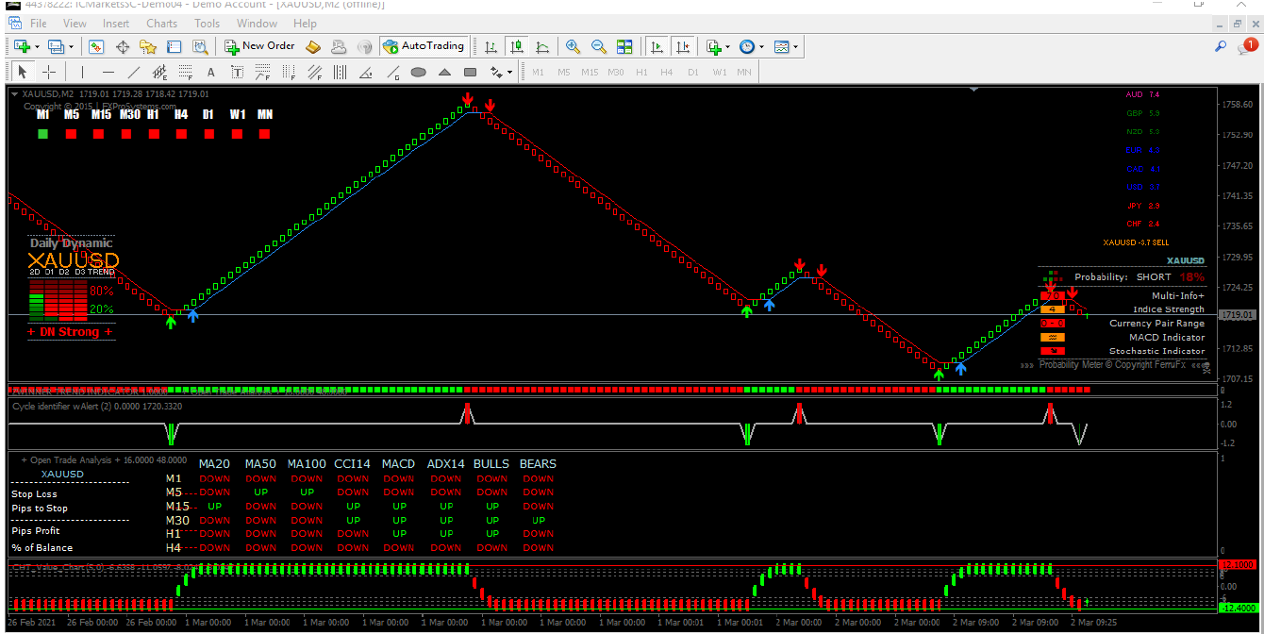
Task: Select the text tool (A icon)
Action: point(211,72)
